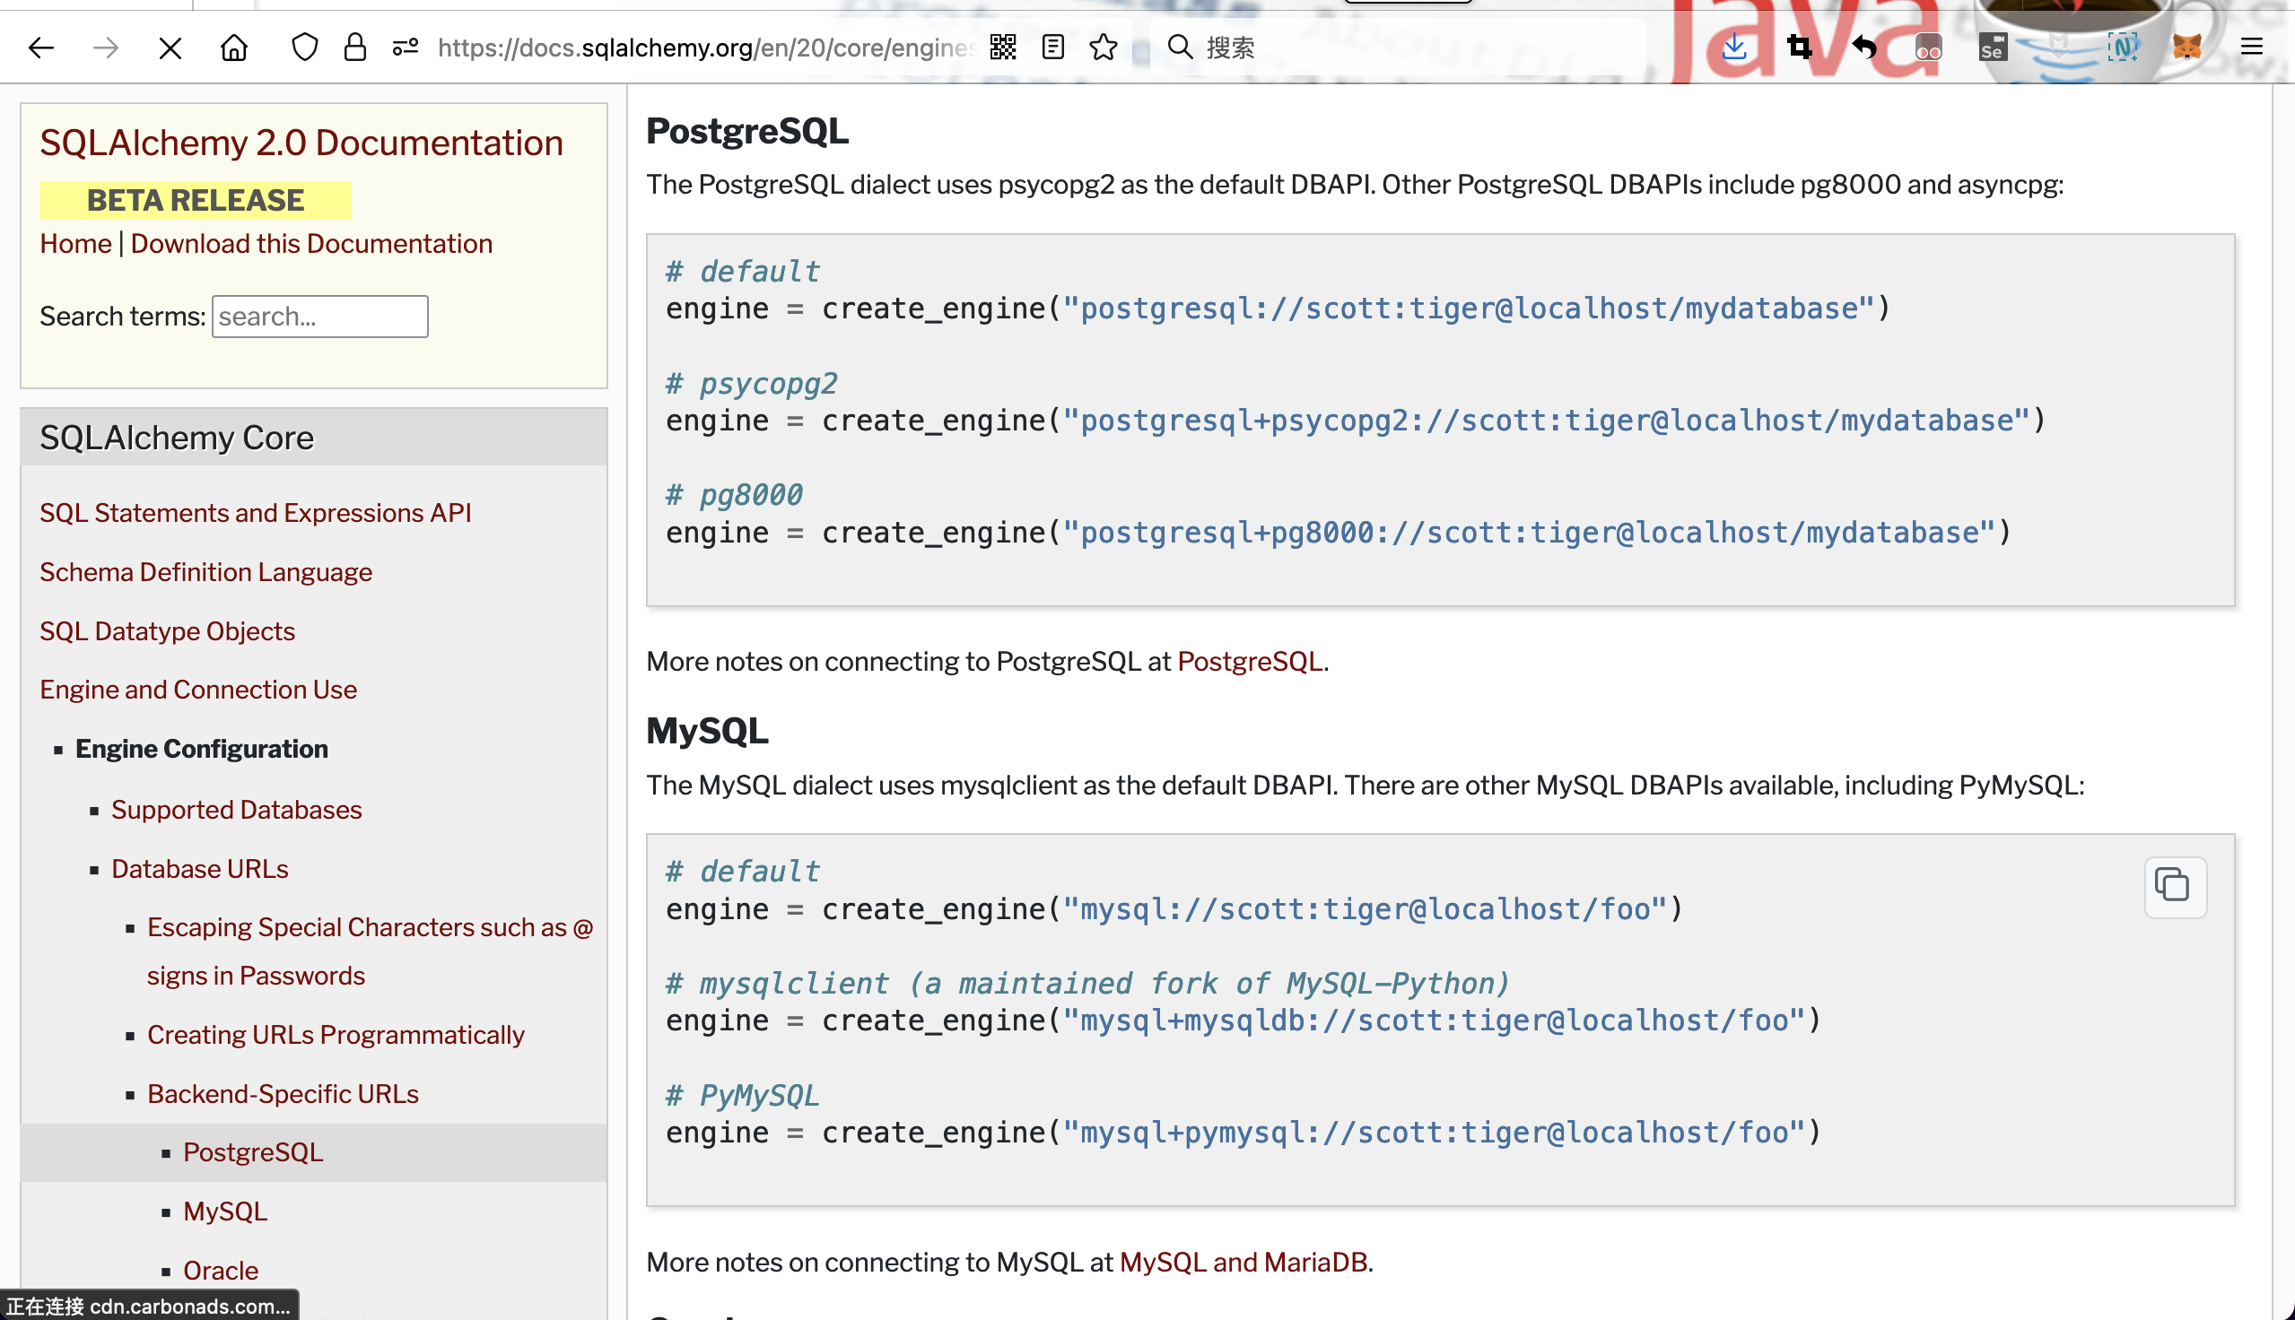Click the browser 搜索 search field
The image size is (2295, 1320).
(x=1396, y=48)
